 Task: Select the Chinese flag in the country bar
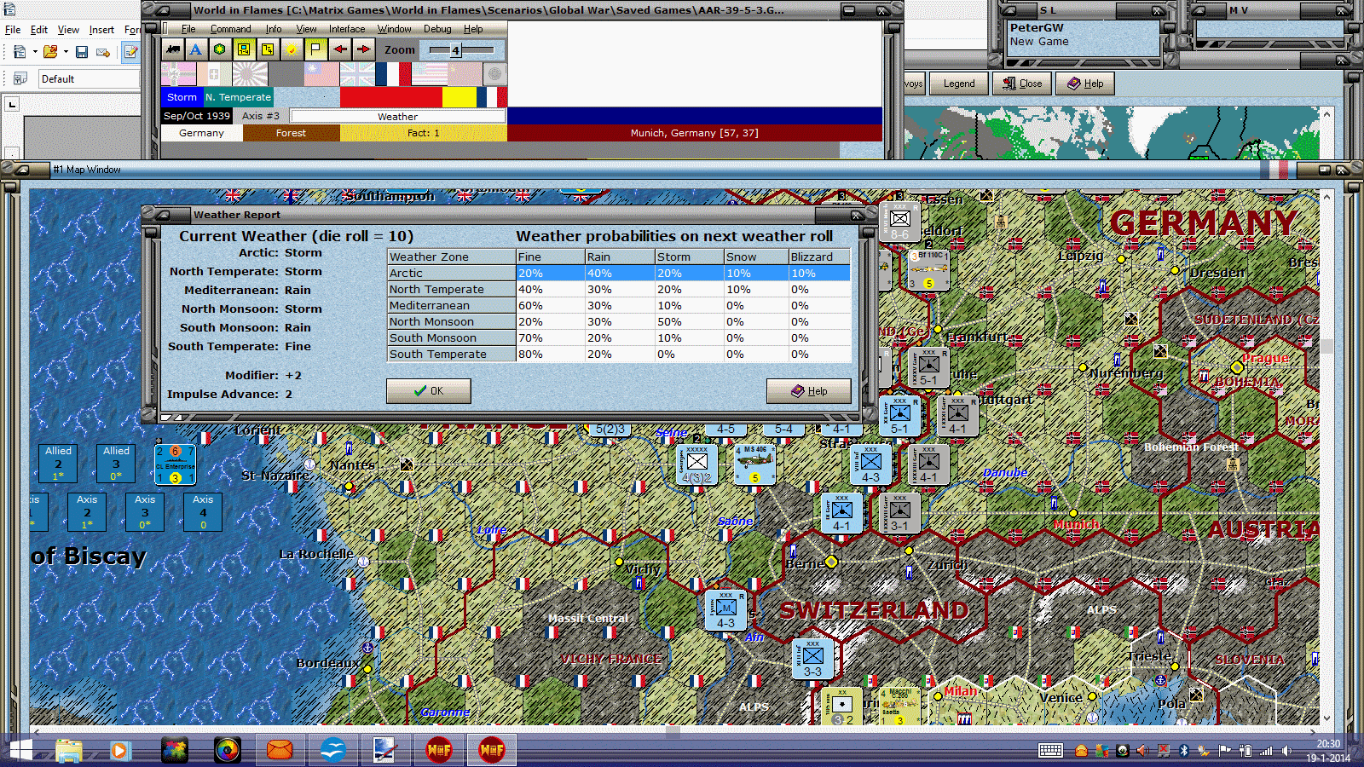pyautogui.click(x=321, y=74)
